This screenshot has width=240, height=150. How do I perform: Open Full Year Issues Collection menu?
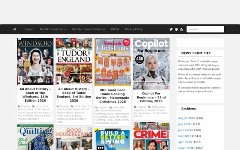[x=88, y=29]
